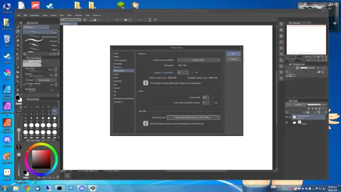Viewport: 341px width, 192px height.
Task: Select the Paper layer in Layer panel
Action: tap(308, 123)
